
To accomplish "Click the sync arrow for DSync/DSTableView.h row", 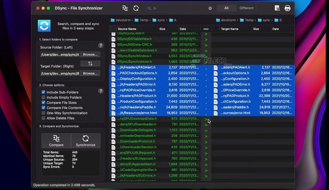I will point(206,39).
